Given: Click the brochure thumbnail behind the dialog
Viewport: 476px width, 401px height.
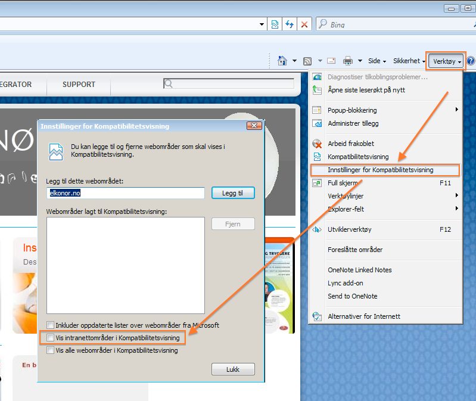Looking at the screenshot, I should [279, 285].
